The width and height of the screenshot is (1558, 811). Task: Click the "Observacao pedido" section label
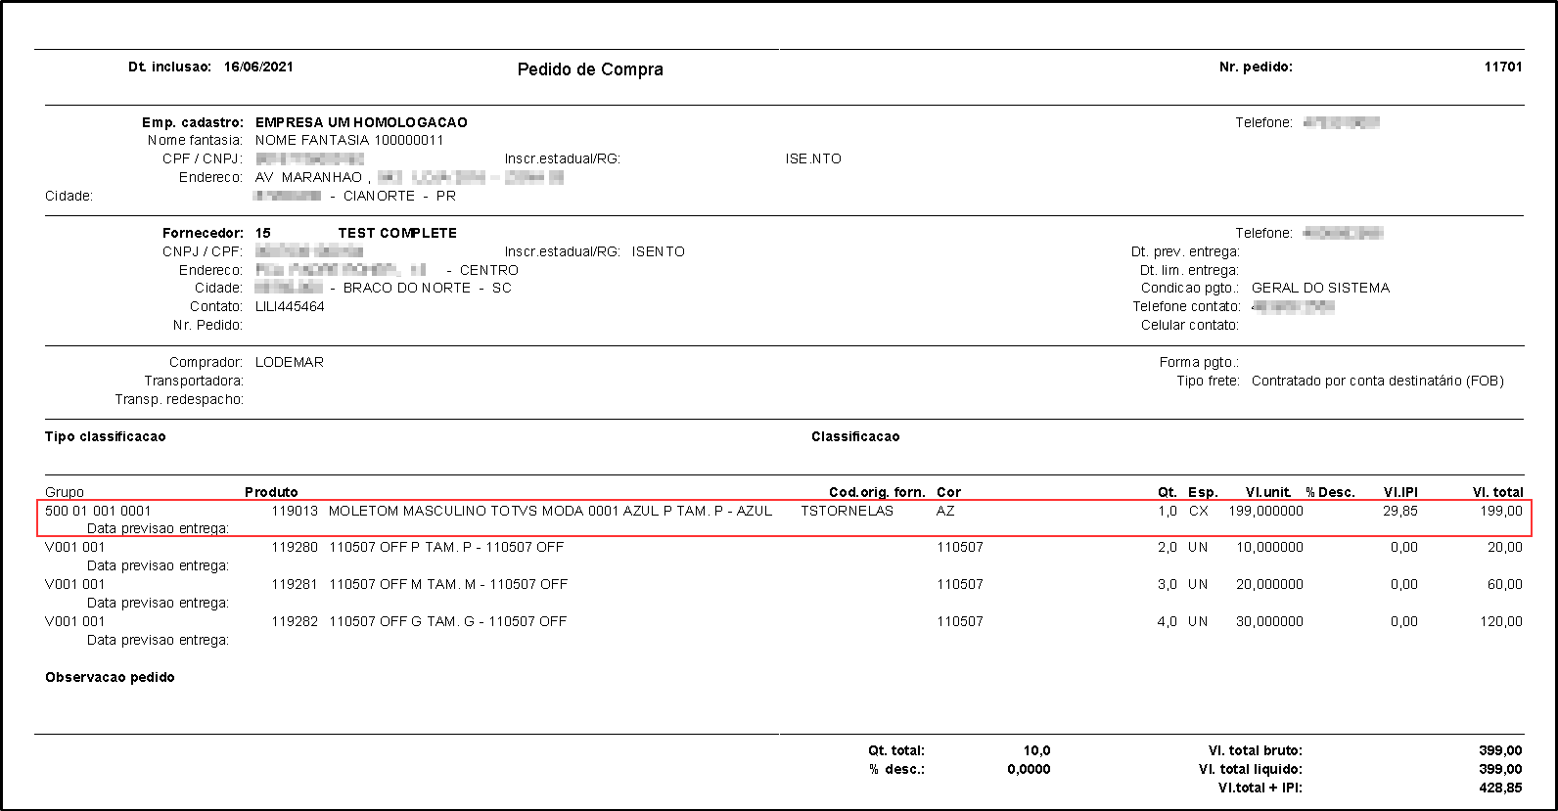coord(110,677)
